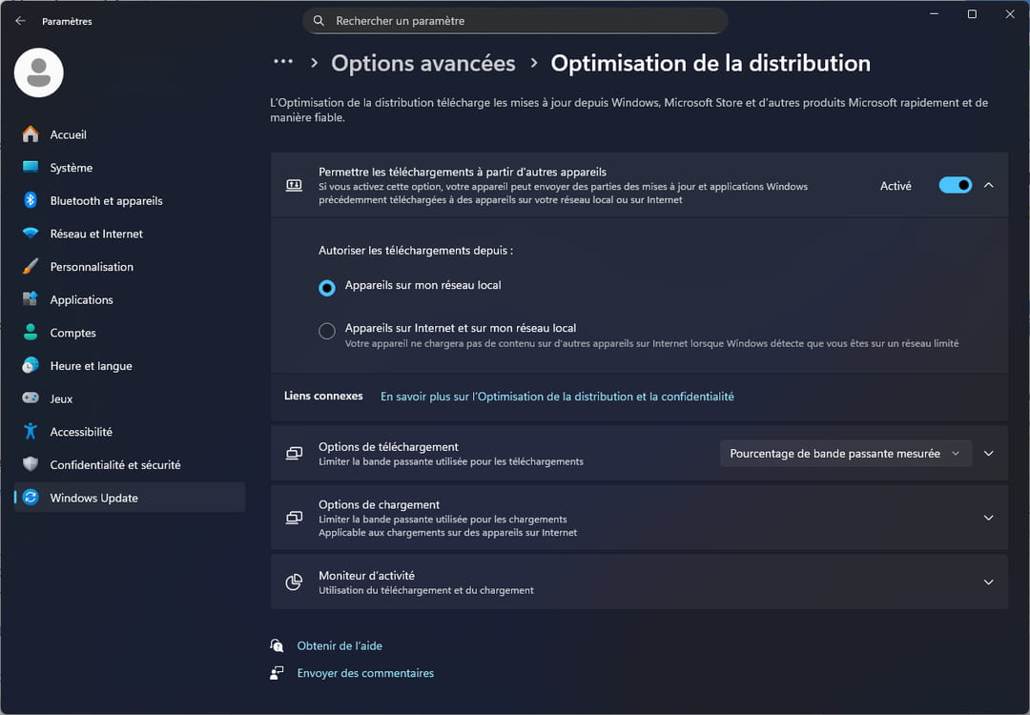Click the Heure et langue globe icon
Image resolution: width=1030 pixels, height=715 pixels.
(x=31, y=366)
